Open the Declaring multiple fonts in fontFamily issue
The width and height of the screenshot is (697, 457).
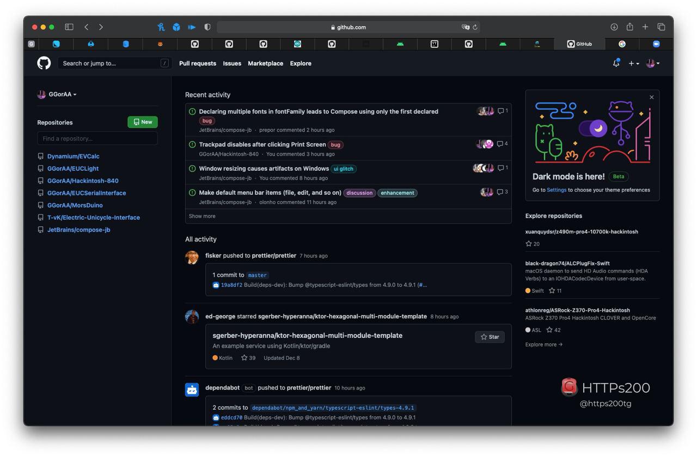pyautogui.click(x=319, y=112)
